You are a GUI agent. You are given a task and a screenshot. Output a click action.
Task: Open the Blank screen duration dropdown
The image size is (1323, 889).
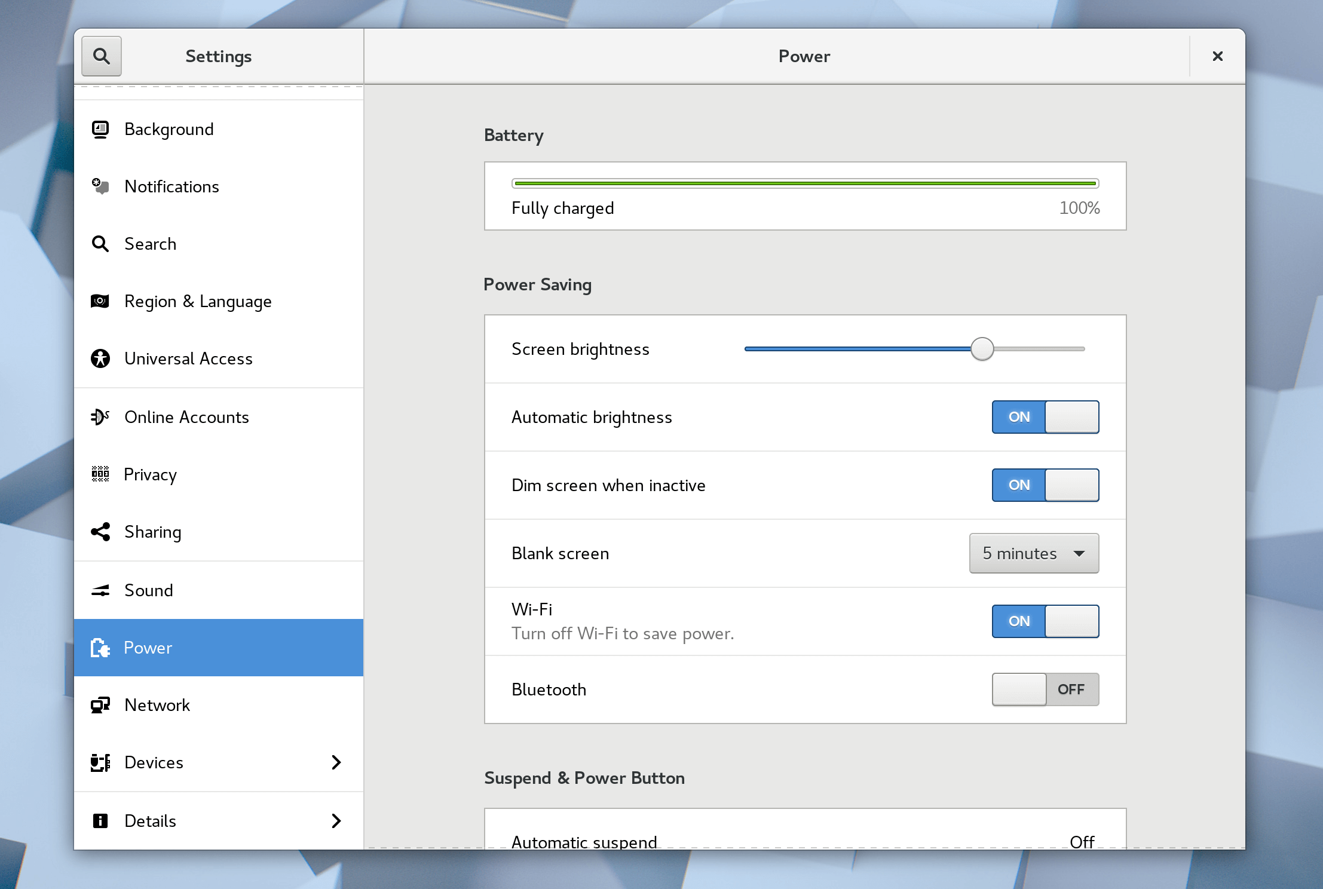(1033, 553)
